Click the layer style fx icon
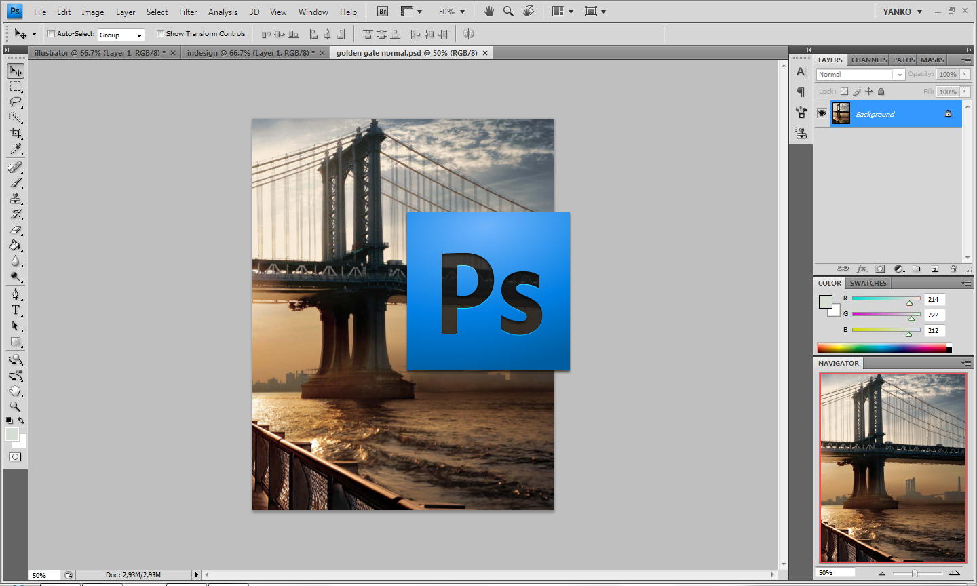 [862, 269]
